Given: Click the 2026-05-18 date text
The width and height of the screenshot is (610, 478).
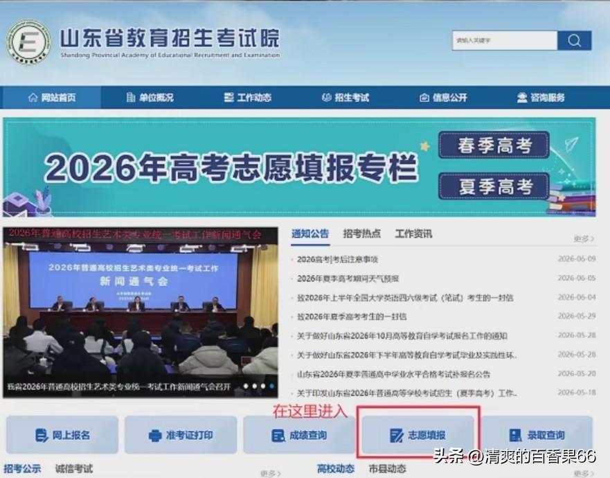Looking at the screenshot, I should pyautogui.click(x=577, y=392).
